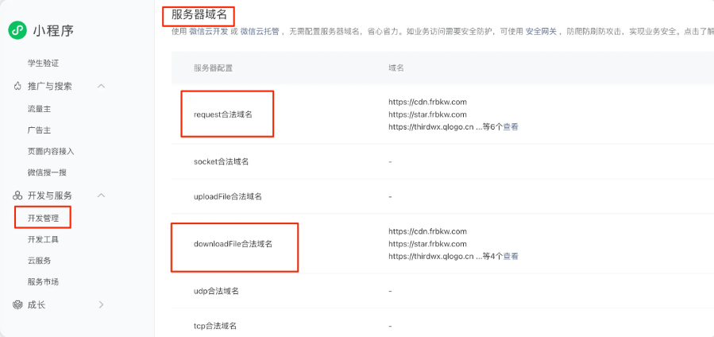
Task: Open 云服务 in the sidebar
Action: point(39,261)
